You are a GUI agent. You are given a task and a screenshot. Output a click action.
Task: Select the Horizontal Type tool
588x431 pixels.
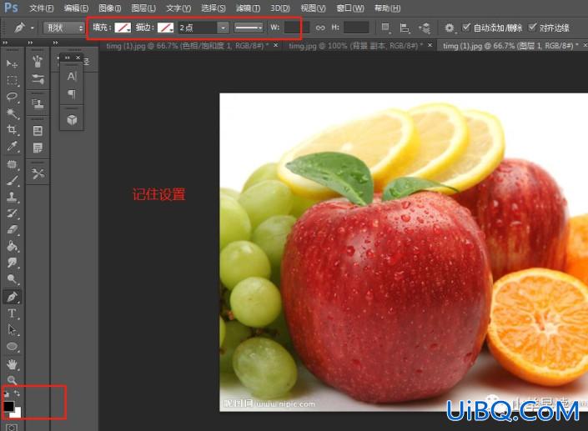coord(12,313)
